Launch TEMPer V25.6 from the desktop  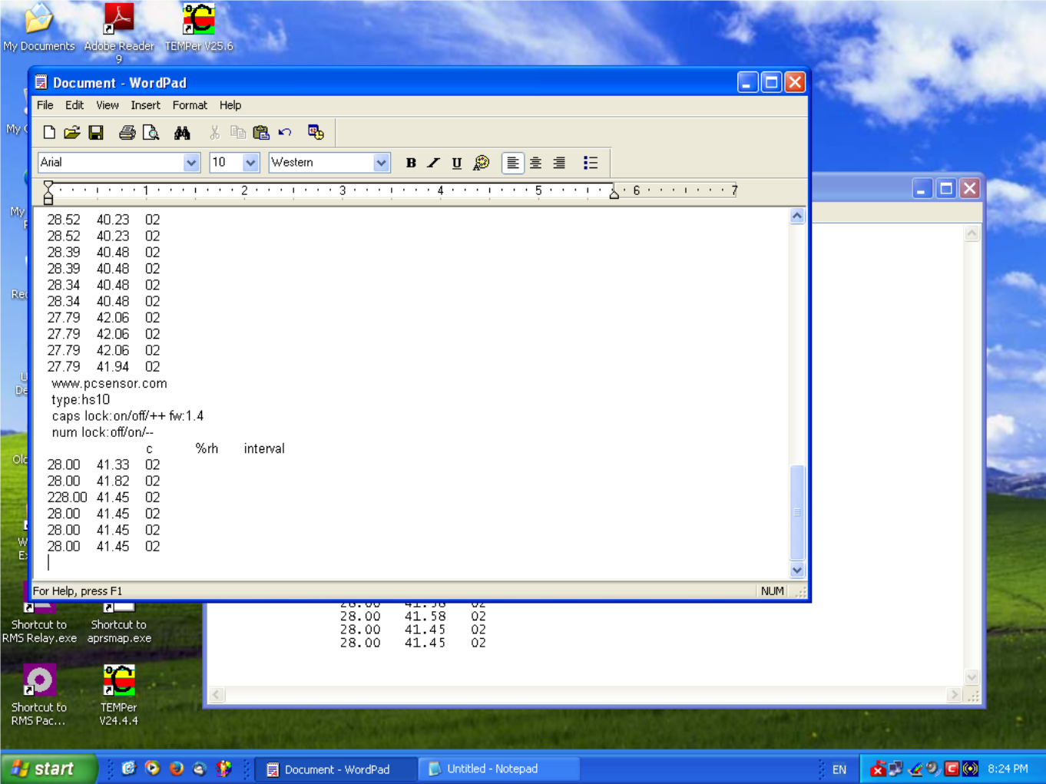(197, 19)
